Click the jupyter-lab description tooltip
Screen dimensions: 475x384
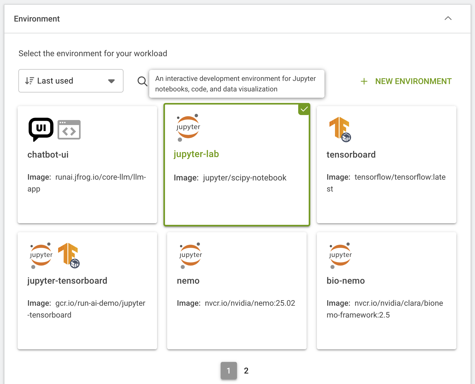tap(237, 84)
